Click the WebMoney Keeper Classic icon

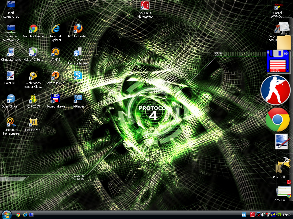point(33,76)
